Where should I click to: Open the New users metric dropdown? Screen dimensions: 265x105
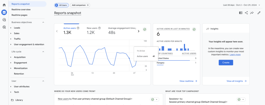[x=63, y=99]
